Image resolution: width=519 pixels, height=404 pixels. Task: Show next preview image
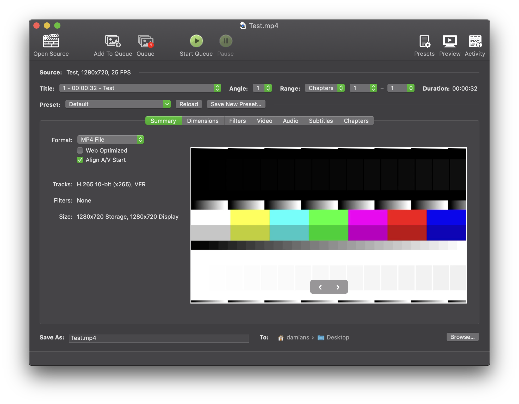(x=338, y=287)
